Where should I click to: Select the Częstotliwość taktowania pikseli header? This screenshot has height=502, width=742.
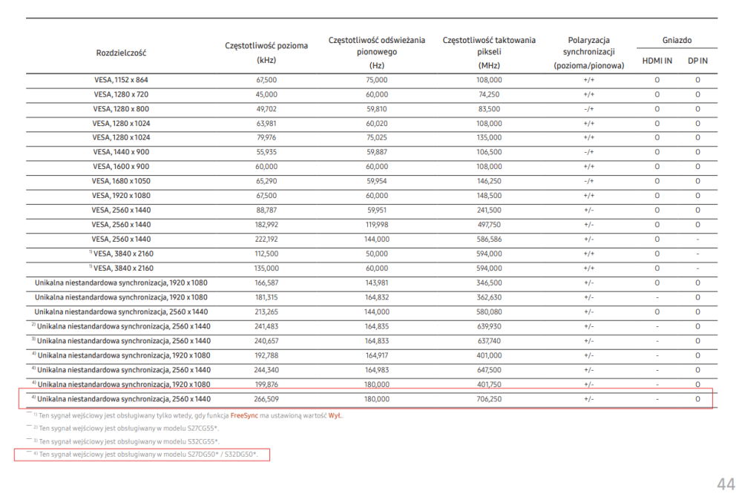coord(489,52)
